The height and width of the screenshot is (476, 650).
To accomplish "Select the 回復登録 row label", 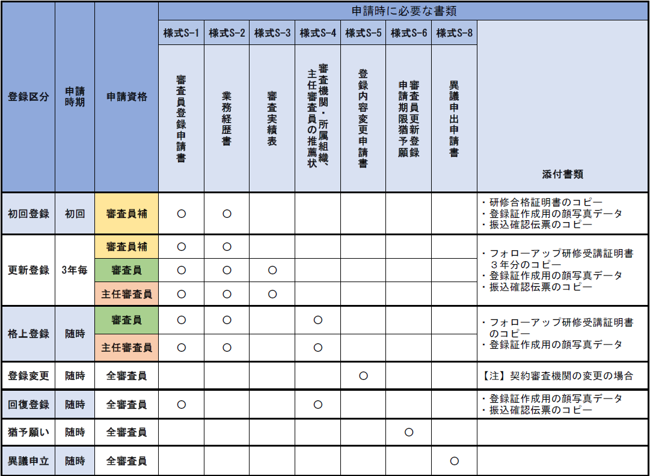I will [x=28, y=405].
